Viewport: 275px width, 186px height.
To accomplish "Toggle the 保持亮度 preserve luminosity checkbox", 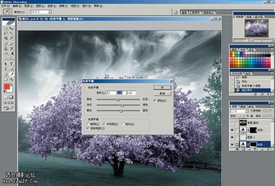I will (x=88, y=128).
